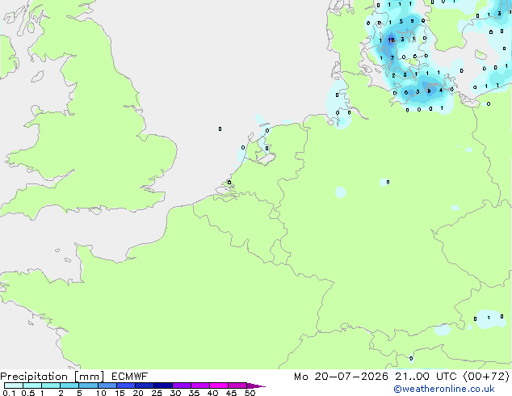Open the weatheronline.co.uk copyright link

pos(444,389)
